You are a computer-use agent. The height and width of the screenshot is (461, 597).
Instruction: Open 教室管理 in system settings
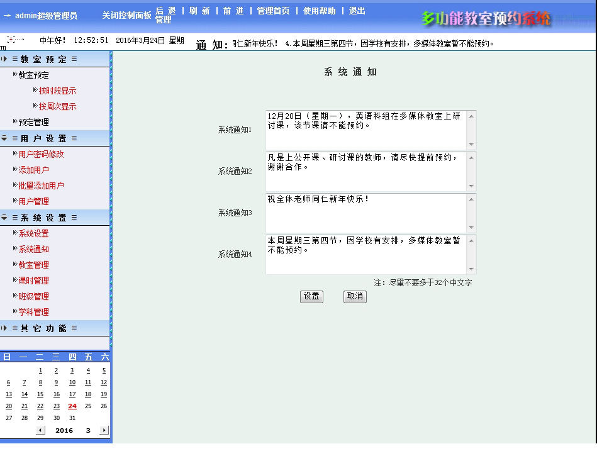[33, 265]
